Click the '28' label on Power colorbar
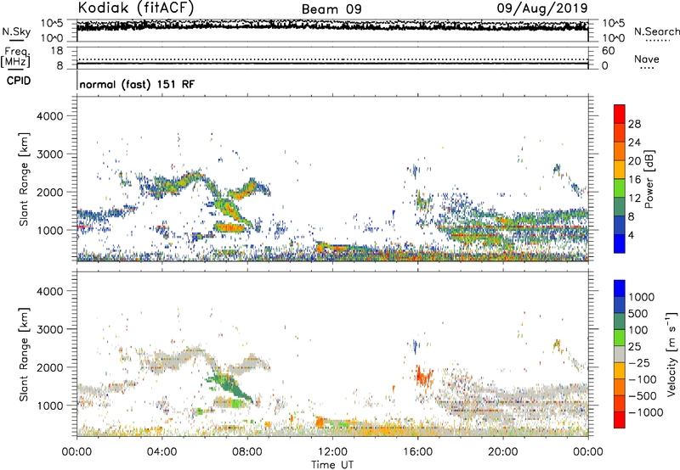680x470 pixels. click(634, 124)
